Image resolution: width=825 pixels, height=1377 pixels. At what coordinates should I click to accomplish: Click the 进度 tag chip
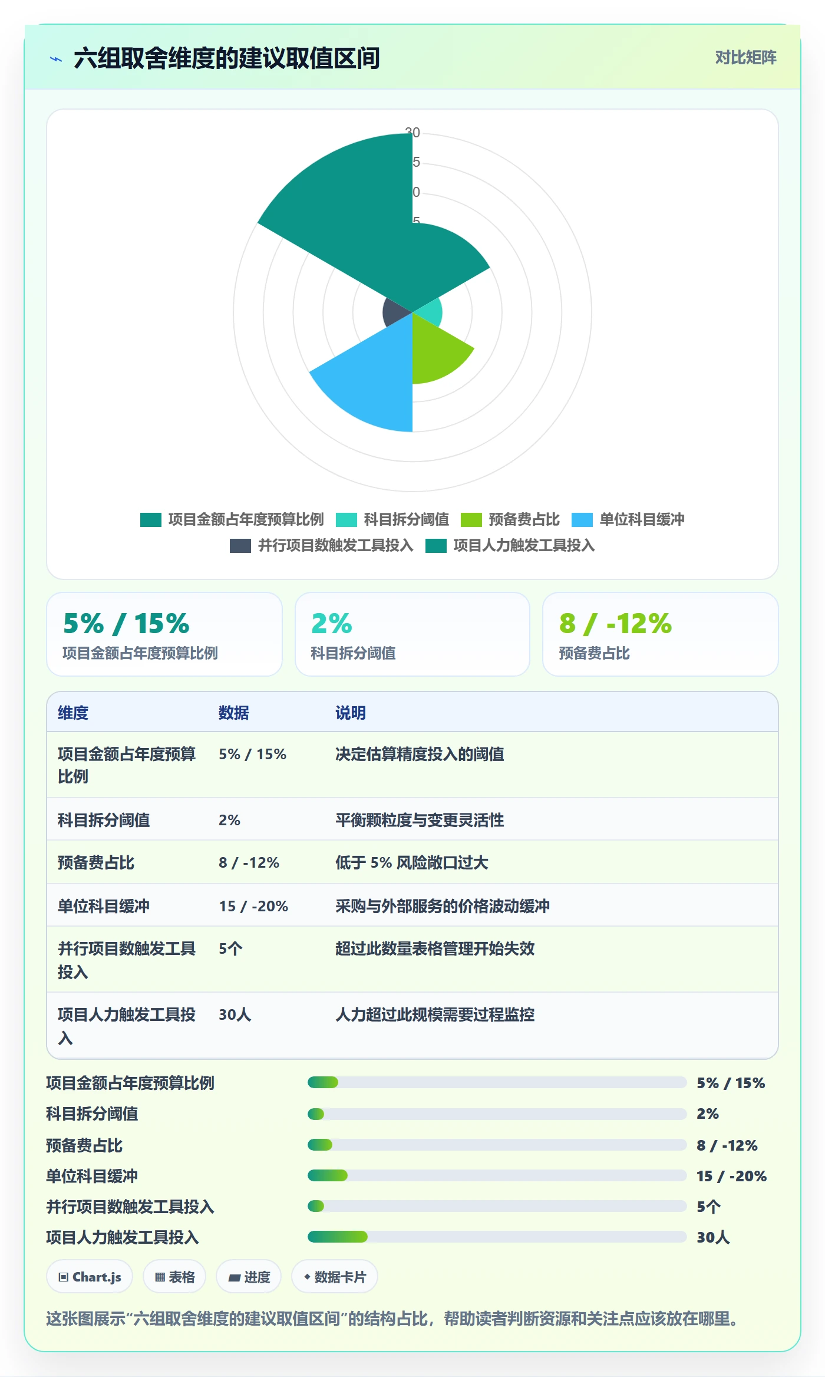click(x=249, y=1277)
